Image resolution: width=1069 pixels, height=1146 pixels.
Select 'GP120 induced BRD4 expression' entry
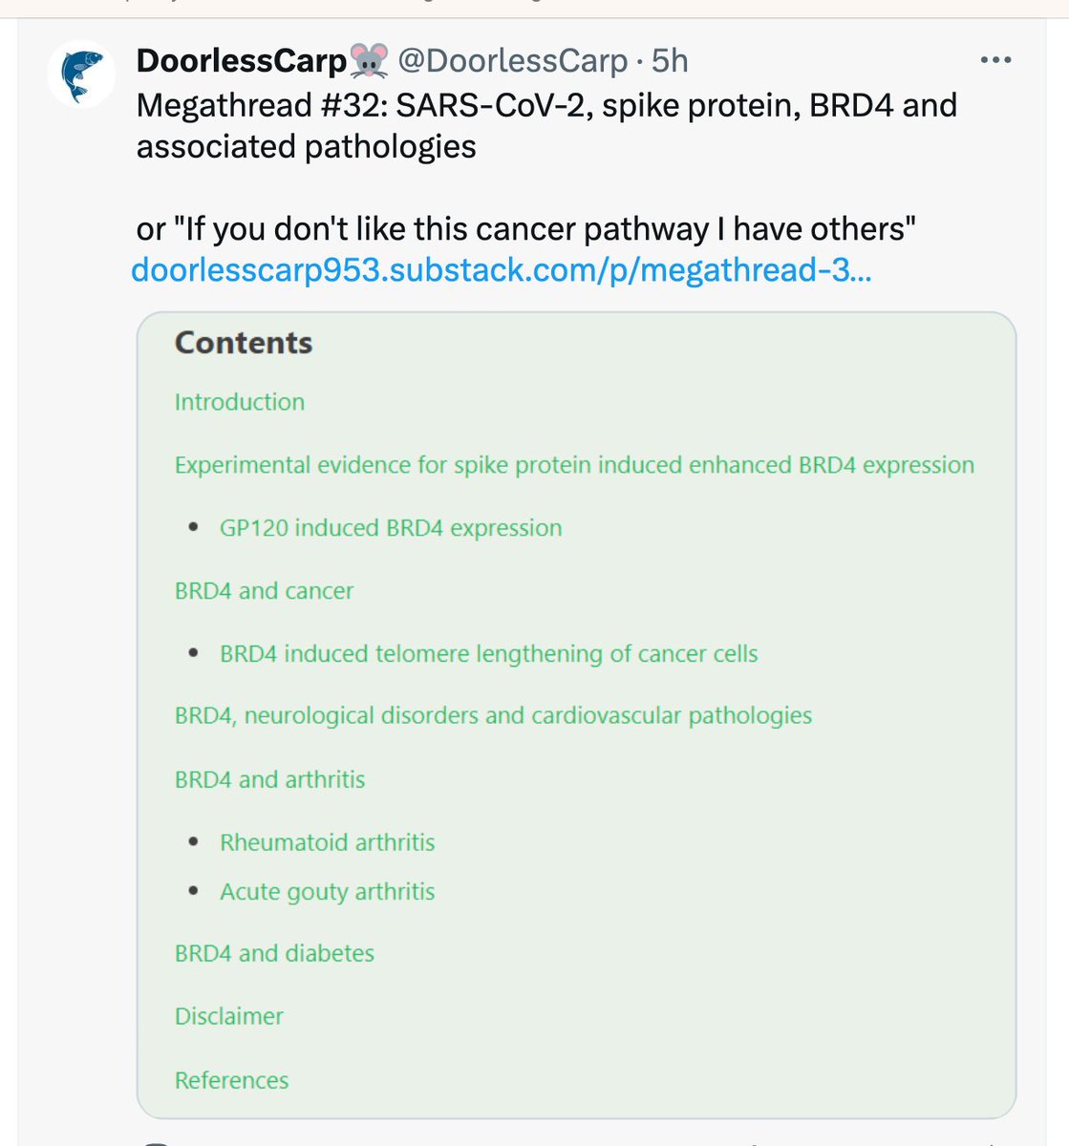[391, 528]
